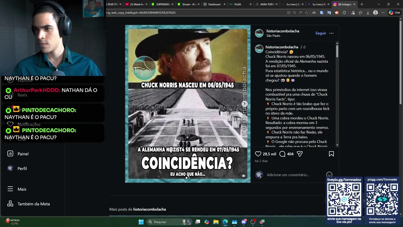Open Copilot from the taskbar
Viewport: 403px width, 227px height.
coord(207,222)
